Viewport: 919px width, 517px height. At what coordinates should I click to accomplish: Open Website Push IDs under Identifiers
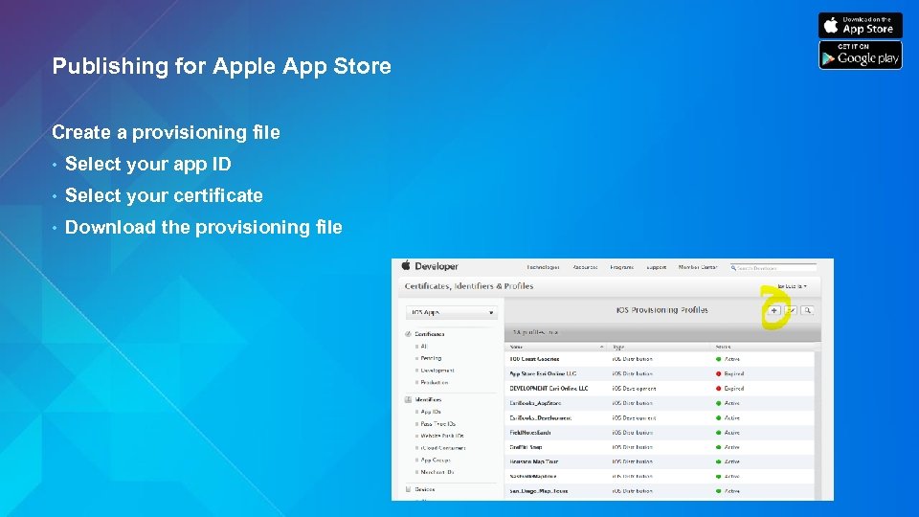coord(442,437)
